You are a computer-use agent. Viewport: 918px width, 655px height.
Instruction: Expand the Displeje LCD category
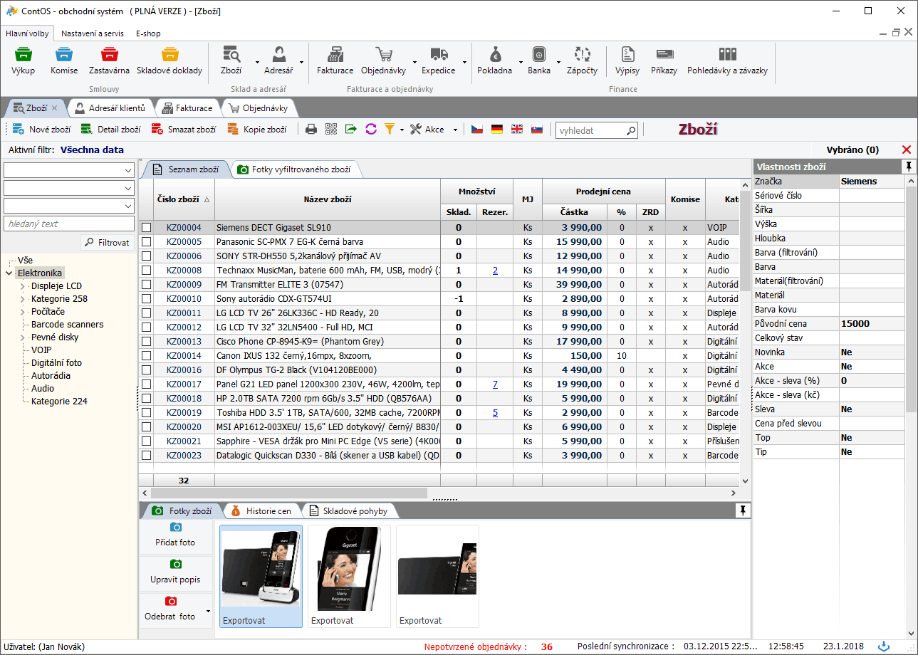click(22, 286)
